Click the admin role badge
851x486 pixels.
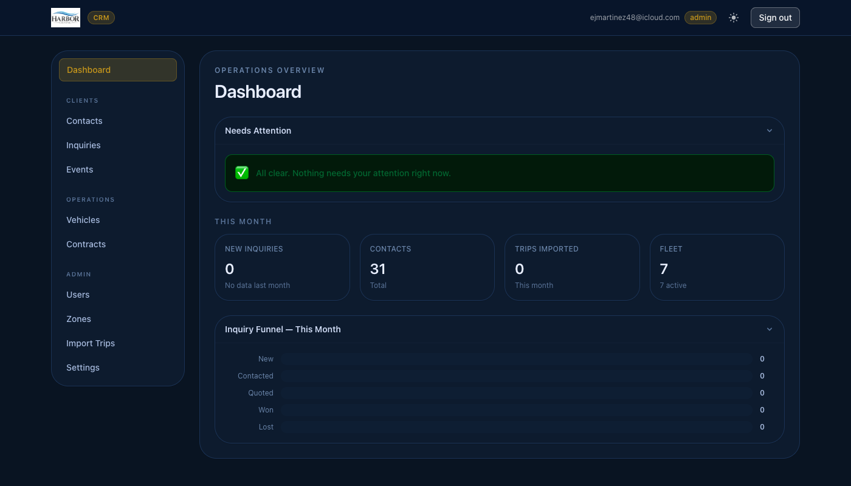700,18
